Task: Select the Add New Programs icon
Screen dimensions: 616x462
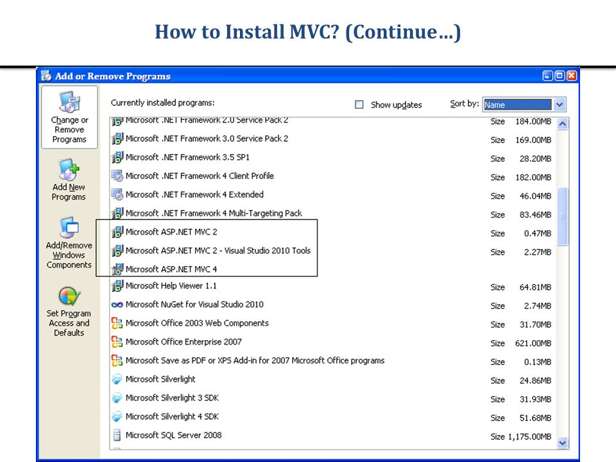Action: [69, 169]
